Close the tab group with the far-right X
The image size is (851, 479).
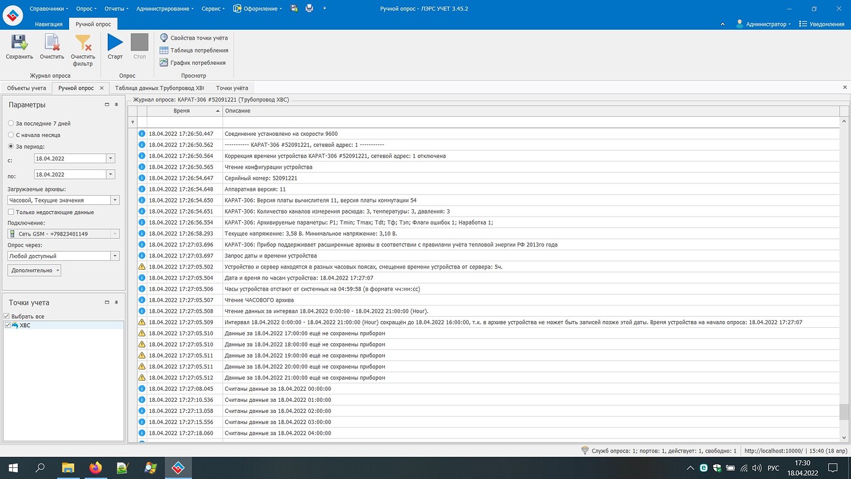pos(845,88)
